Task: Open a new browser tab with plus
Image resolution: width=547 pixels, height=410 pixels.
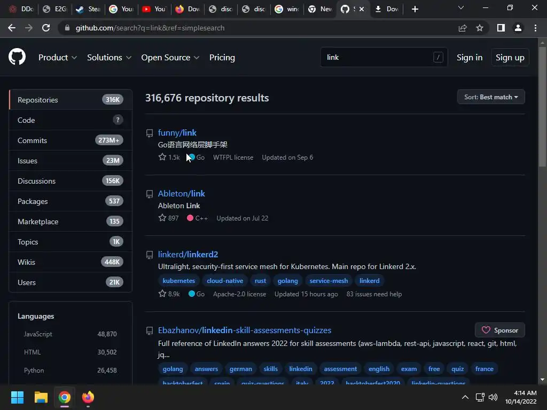Action: click(415, 9)
